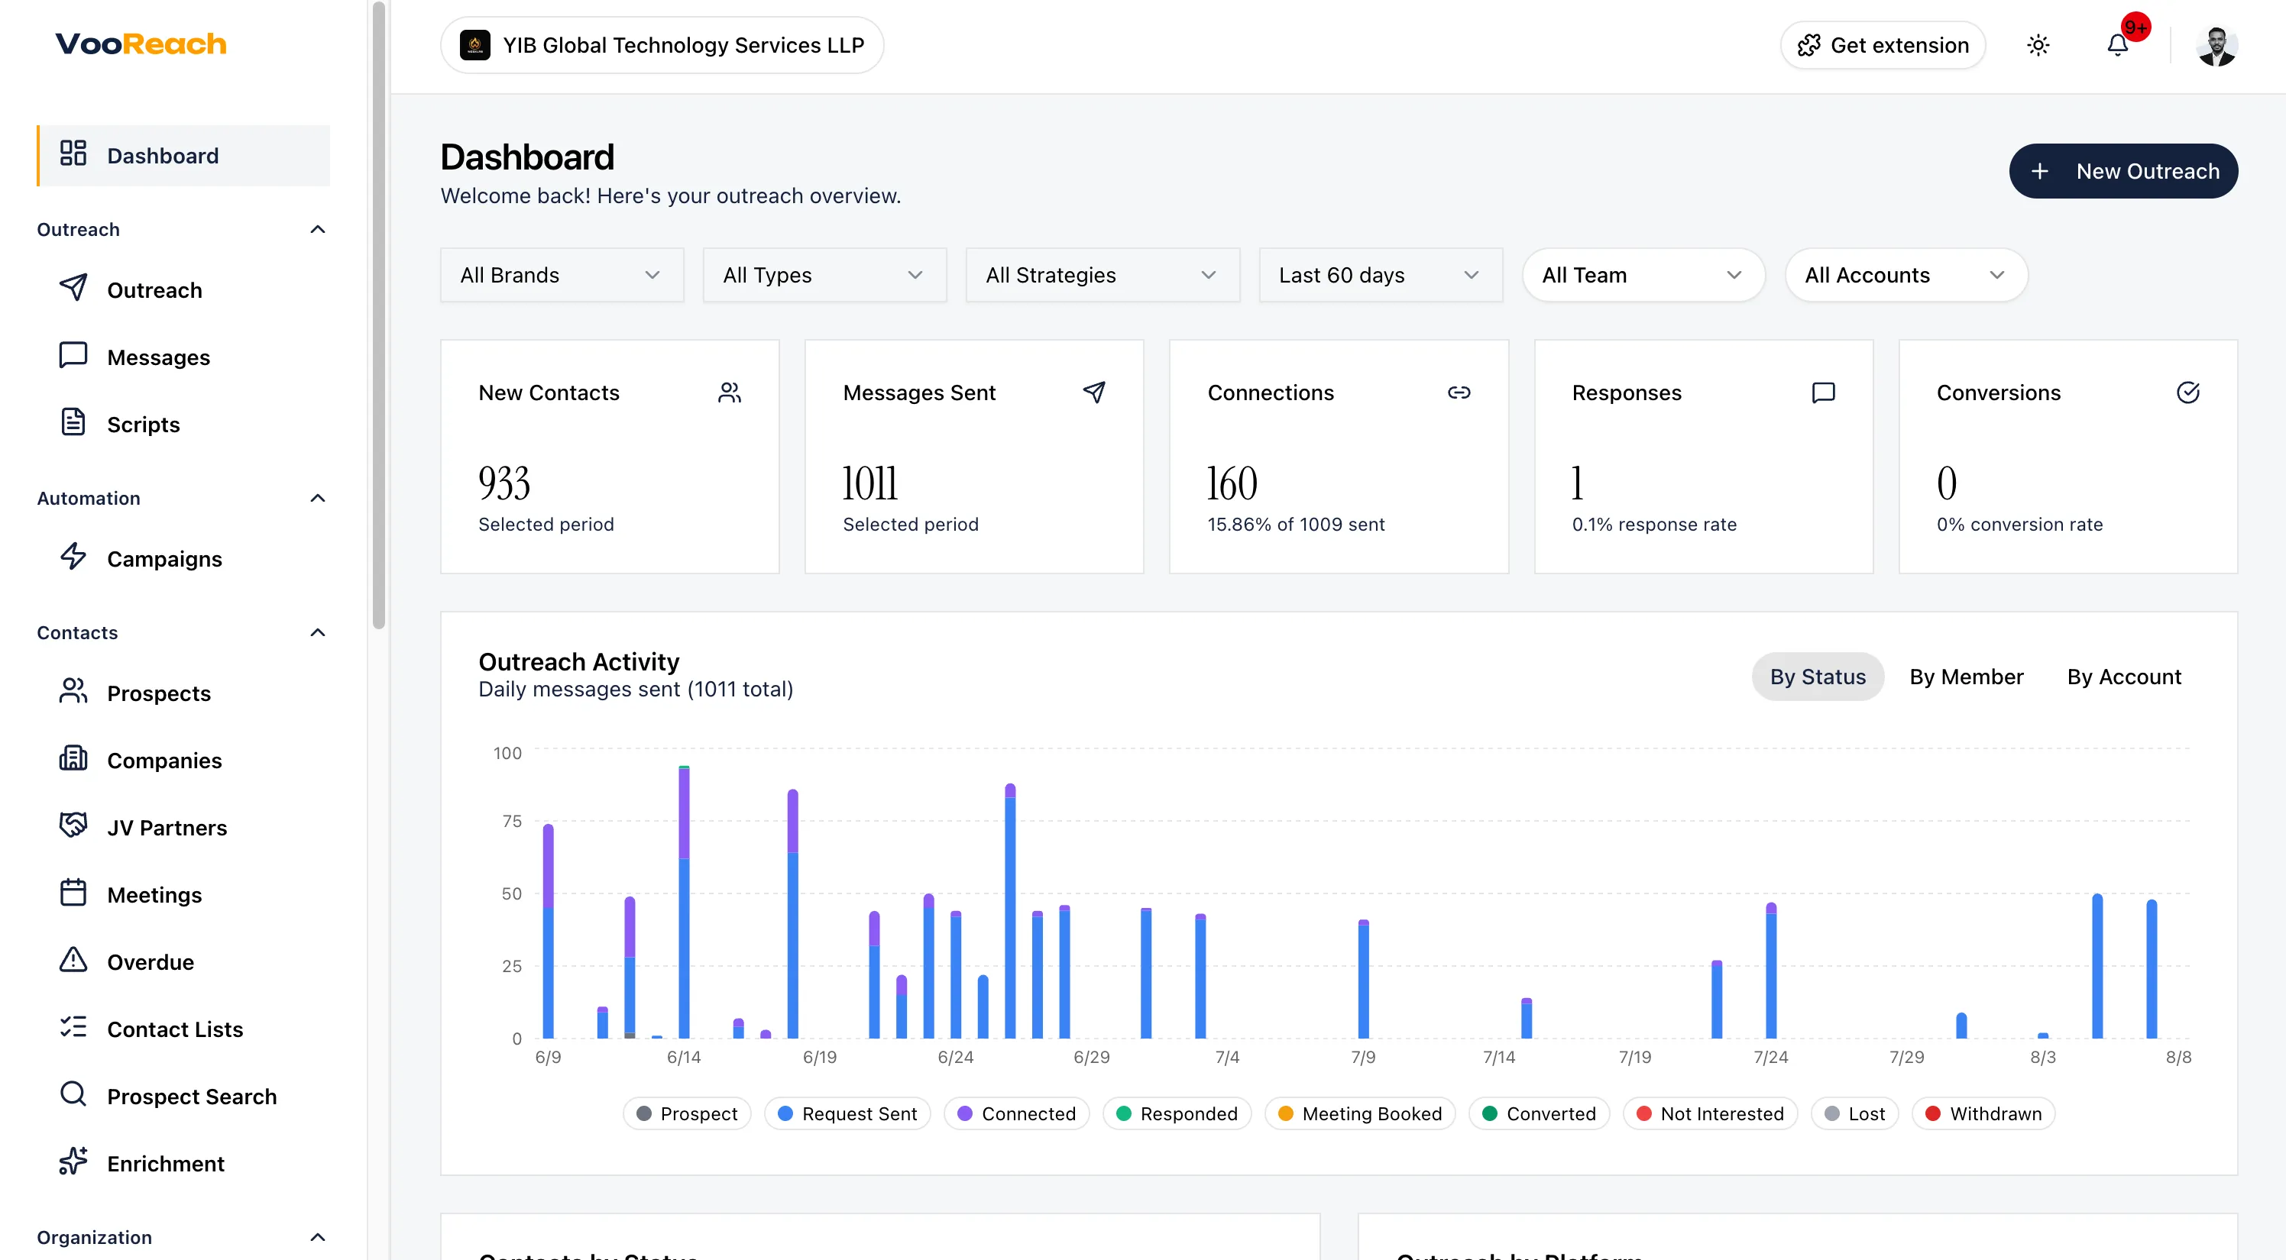Screen dimensions: 2286x1260
Task: Open the All Brands dropdown
Action: click(562, 275)
